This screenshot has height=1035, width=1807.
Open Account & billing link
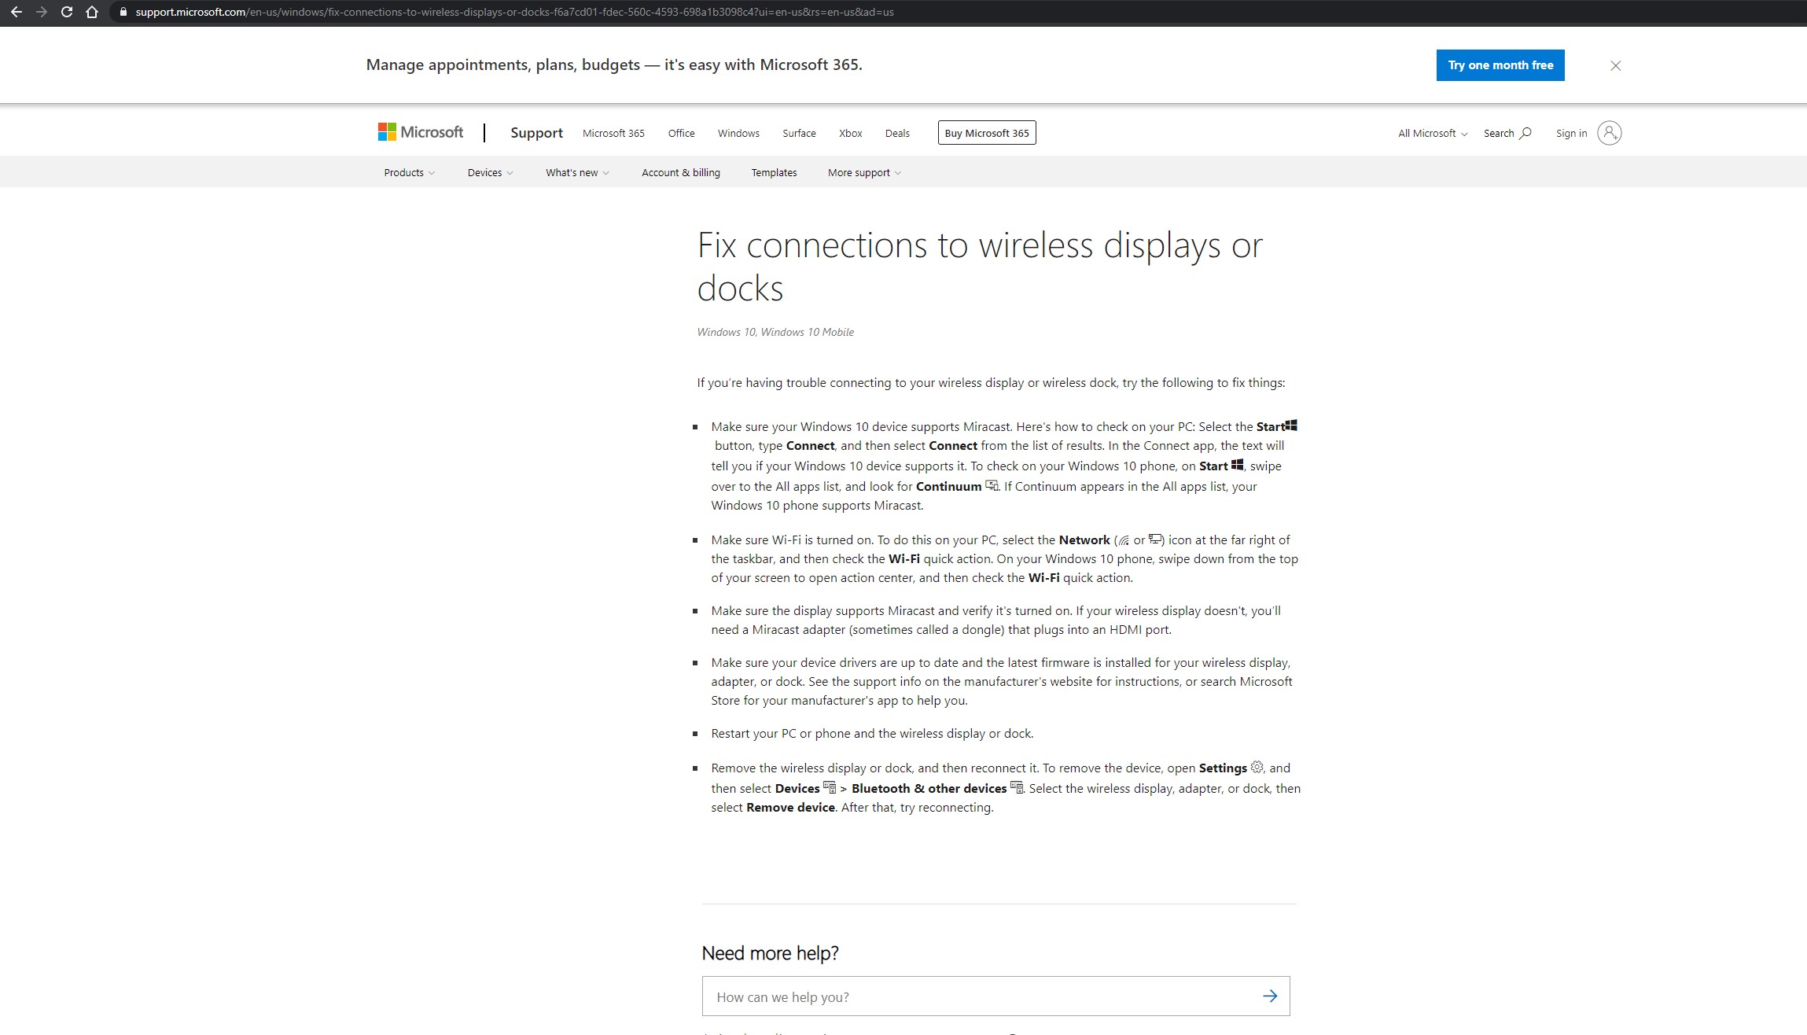pos(680,172)
